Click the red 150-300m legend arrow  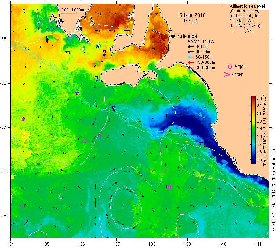click(191, 62)
